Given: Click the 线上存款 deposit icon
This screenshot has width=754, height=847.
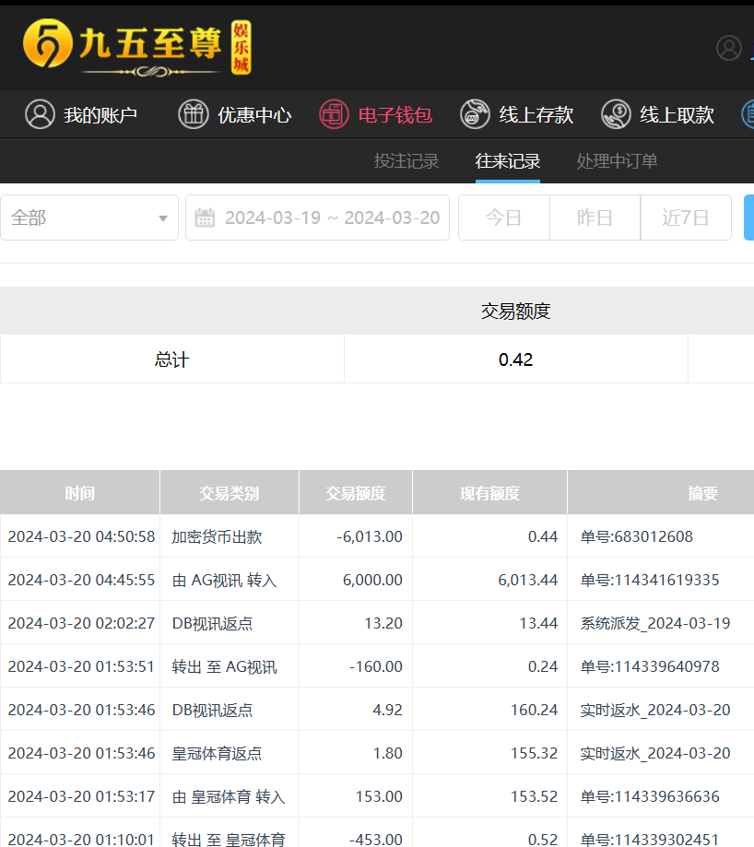Looking at the screenshot, I should point(475,114).
